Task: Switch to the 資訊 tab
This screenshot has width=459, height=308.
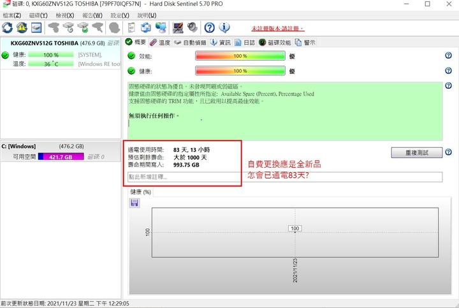Action: click(221, 43)
